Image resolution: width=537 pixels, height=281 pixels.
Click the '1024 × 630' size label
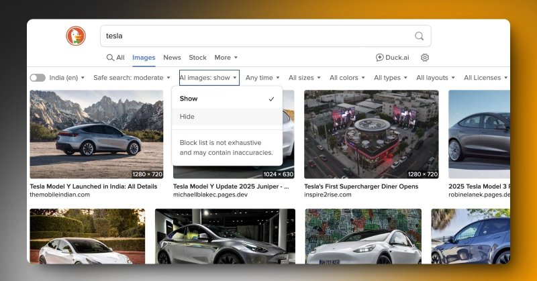pos(278,174)
